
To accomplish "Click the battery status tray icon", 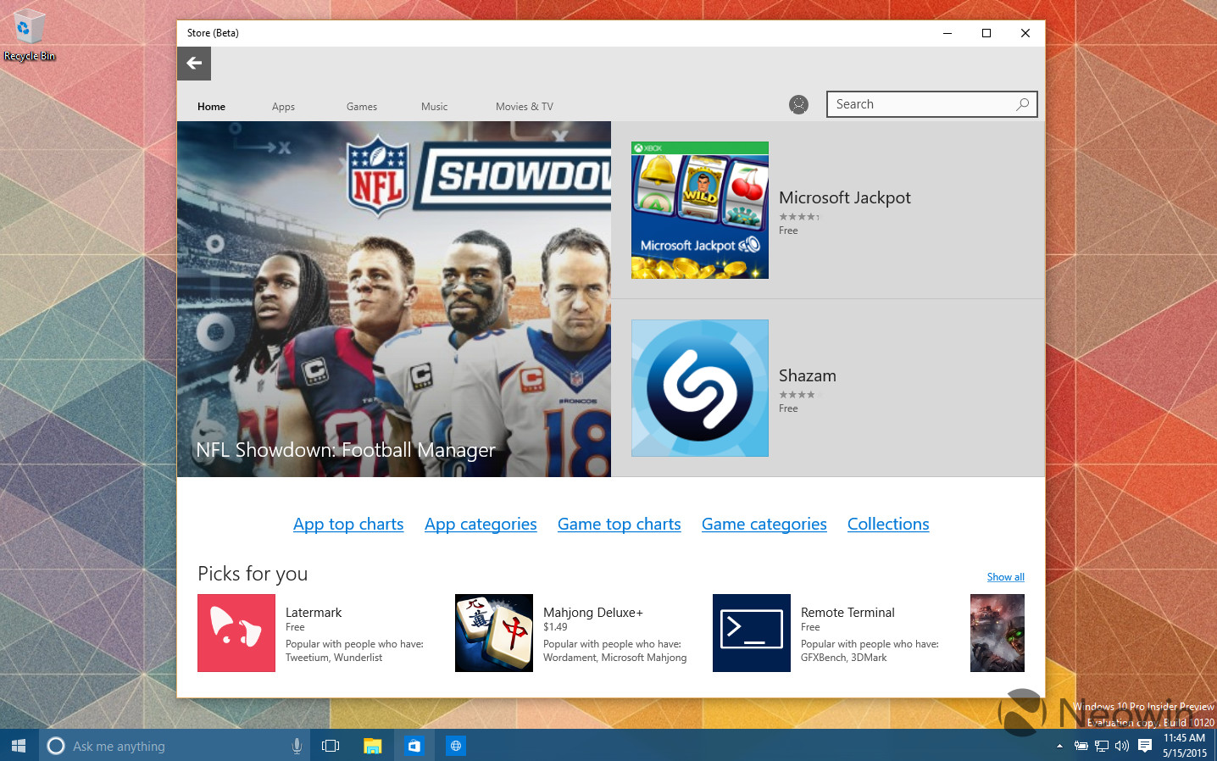I will pos(1081,746).
